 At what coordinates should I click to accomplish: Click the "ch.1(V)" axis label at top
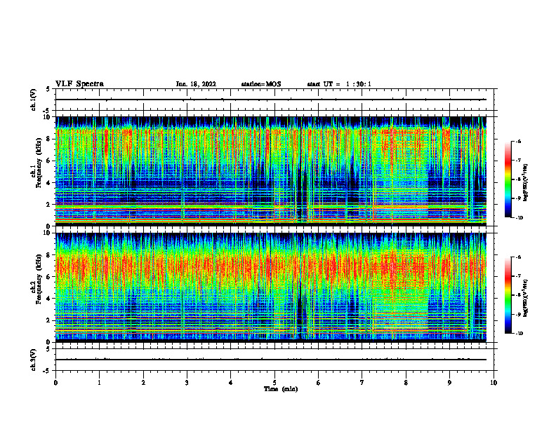[34, 100]
